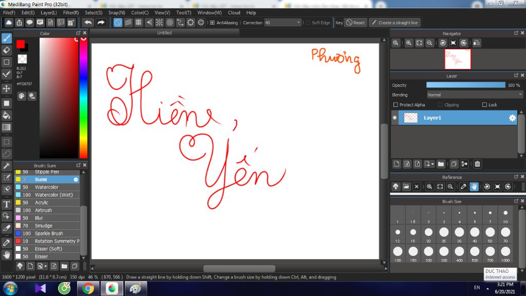Screen dimensions: 526x296
Task: Open reference image folder icon
Action: click(x=406, y=187)
